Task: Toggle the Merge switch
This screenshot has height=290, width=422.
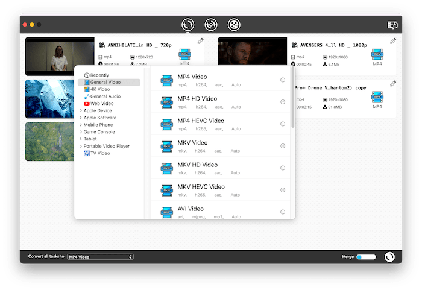Action: click(366, 257)
